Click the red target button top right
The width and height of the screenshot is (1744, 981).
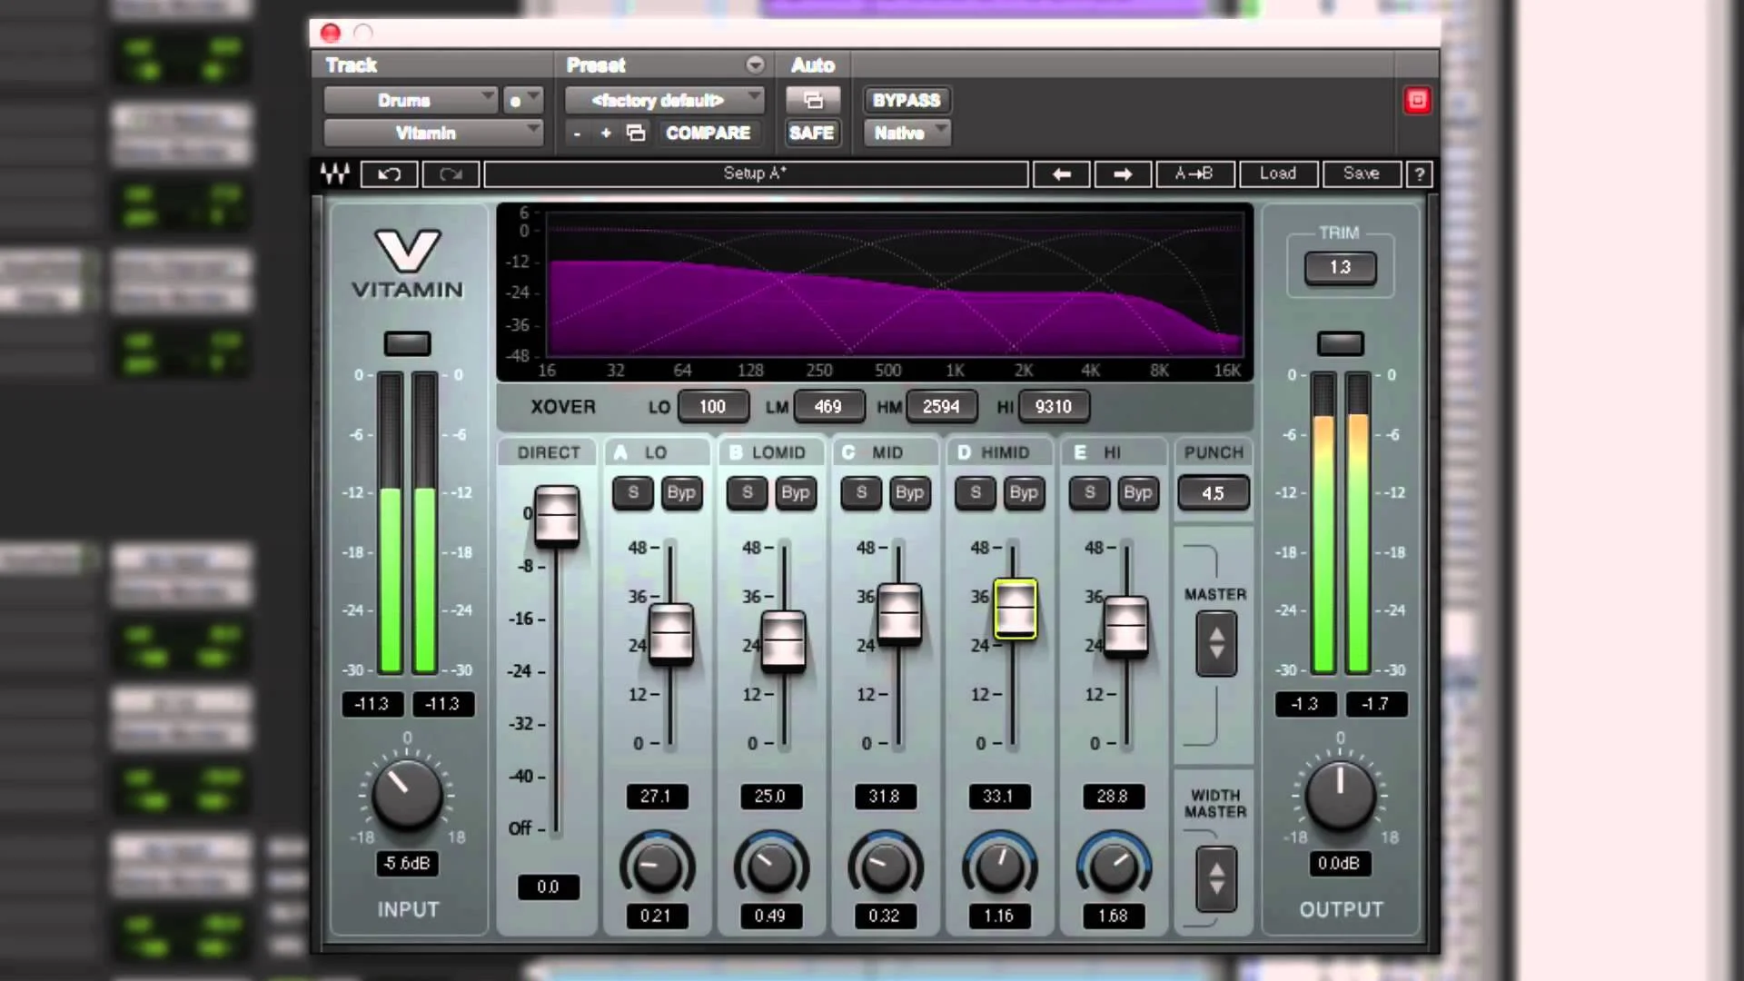[1417, 100]
